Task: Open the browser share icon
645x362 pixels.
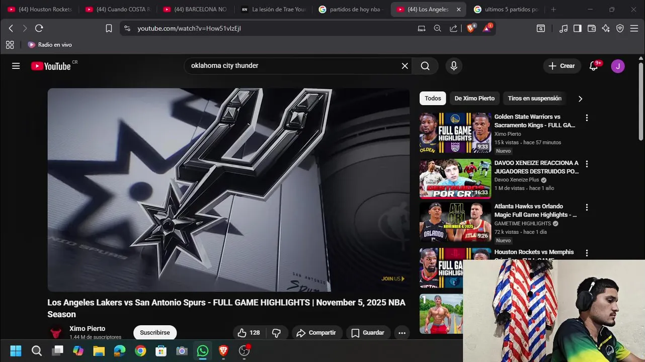Action: [453, 29]
